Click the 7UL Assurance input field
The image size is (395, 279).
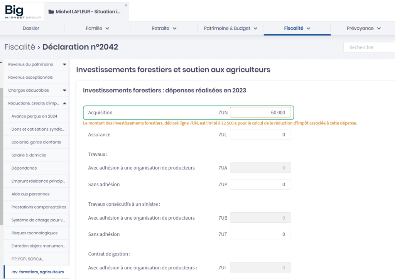(260, 134)
